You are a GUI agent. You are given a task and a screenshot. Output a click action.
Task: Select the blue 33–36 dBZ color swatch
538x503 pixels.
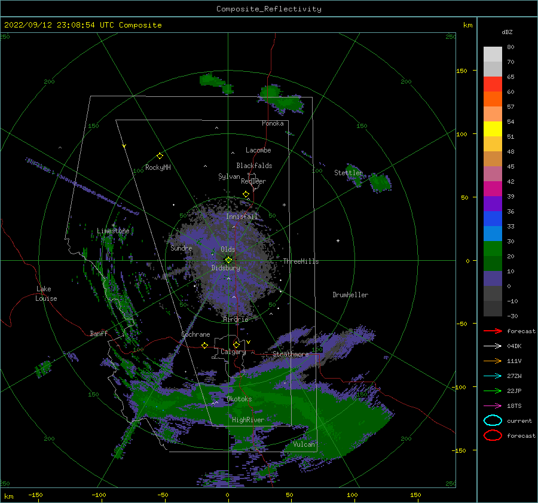(493, 219)
